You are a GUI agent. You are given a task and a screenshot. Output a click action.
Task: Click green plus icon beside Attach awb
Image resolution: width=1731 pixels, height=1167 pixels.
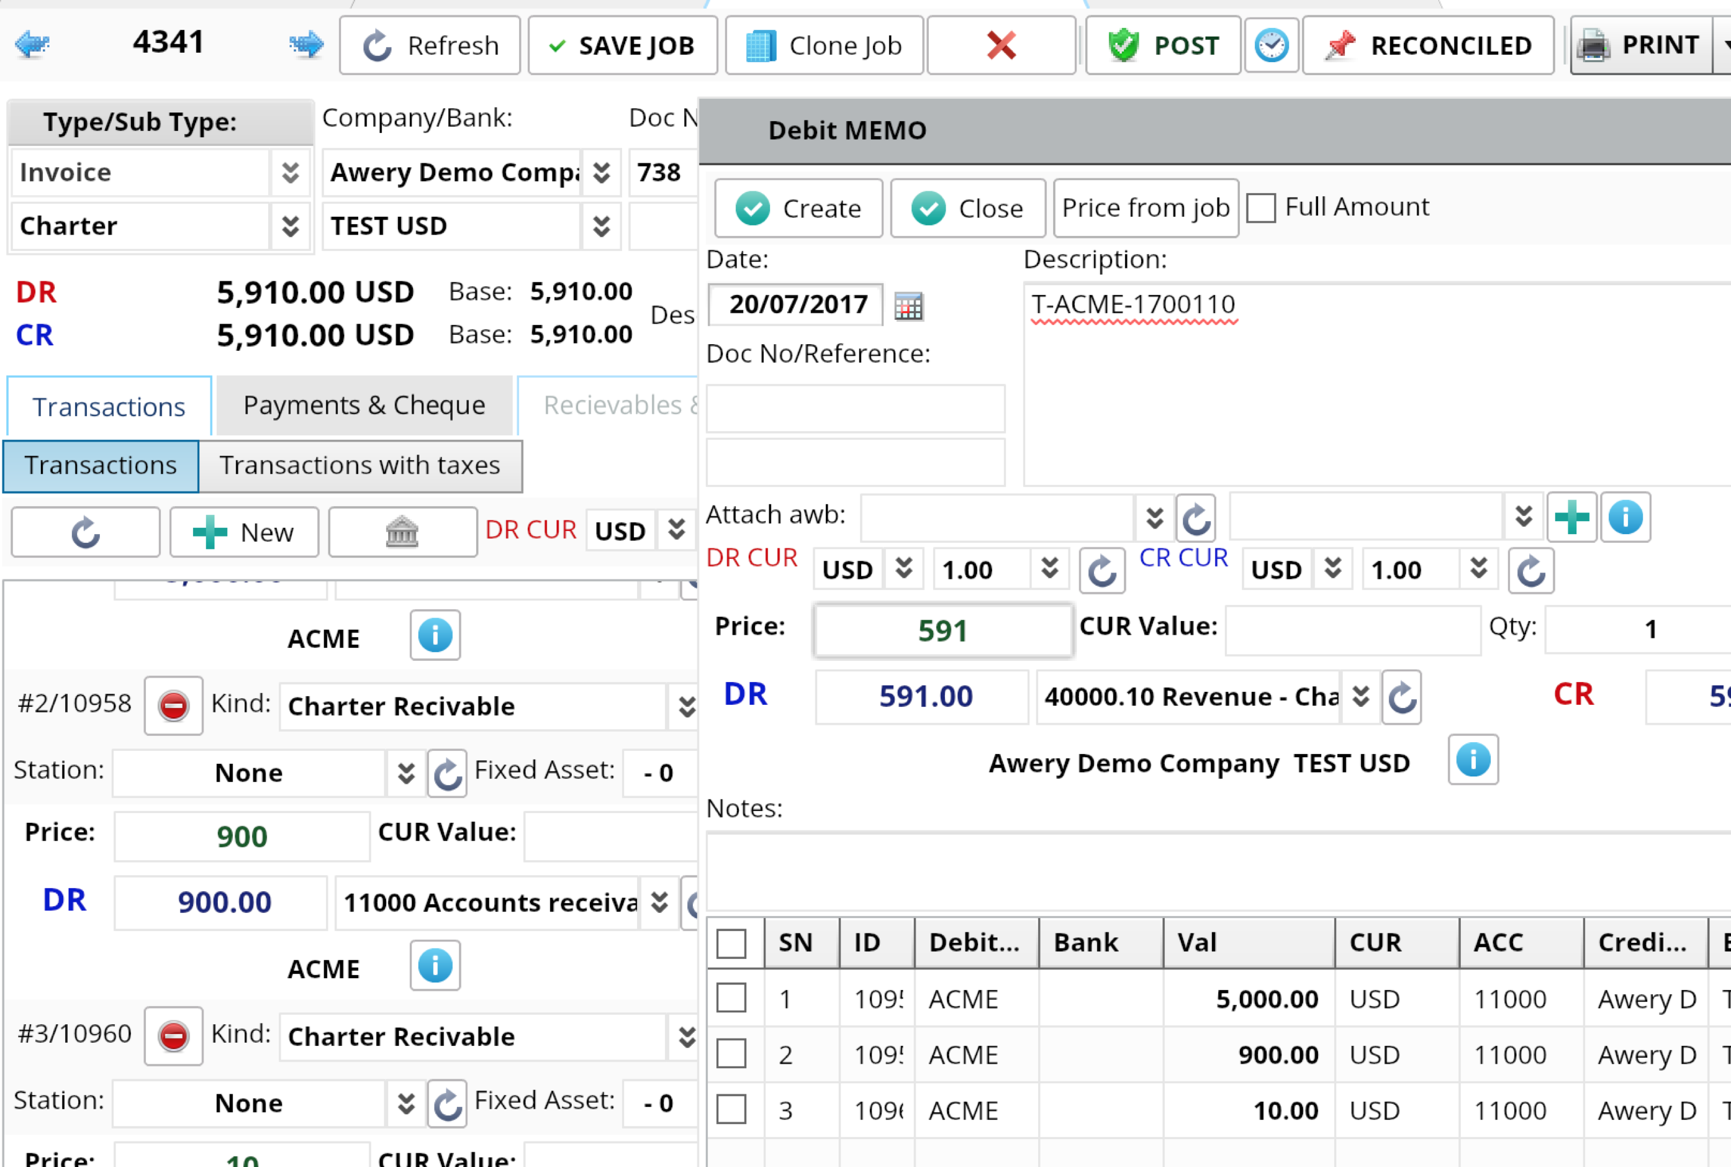tap(1571, 517)
